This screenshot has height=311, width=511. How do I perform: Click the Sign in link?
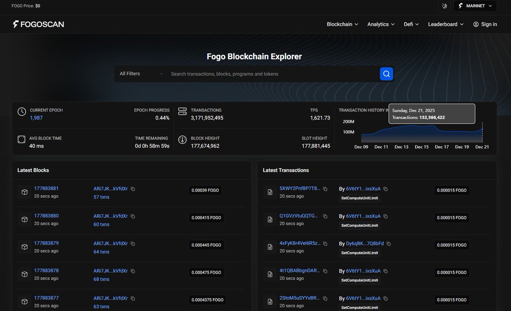pyautogui.click(x=485, y=24)
